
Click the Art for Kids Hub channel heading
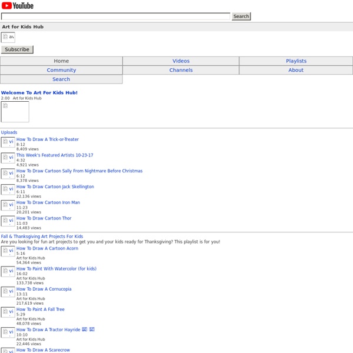23,26
